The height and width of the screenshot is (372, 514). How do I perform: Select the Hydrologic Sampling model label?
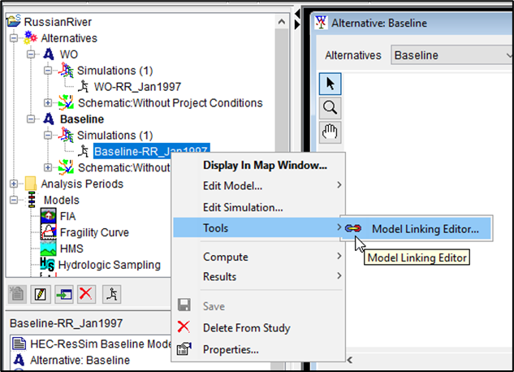click(x=110, y=265)
